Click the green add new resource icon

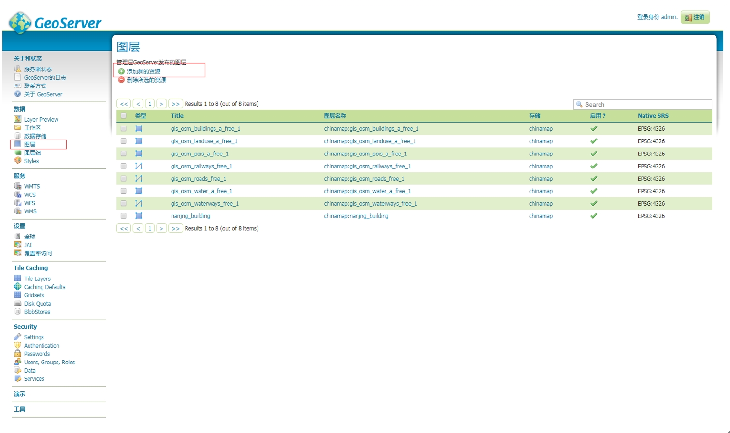[121, 71]
